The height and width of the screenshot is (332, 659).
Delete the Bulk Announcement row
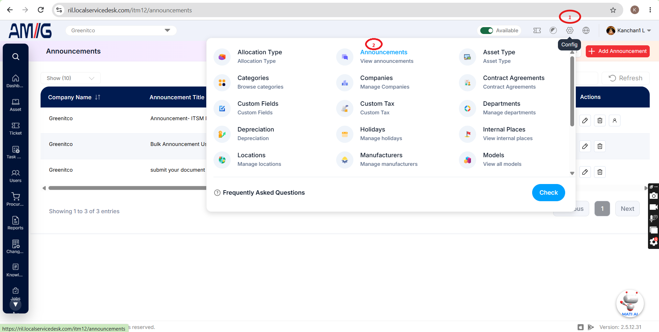click(600, 146)
